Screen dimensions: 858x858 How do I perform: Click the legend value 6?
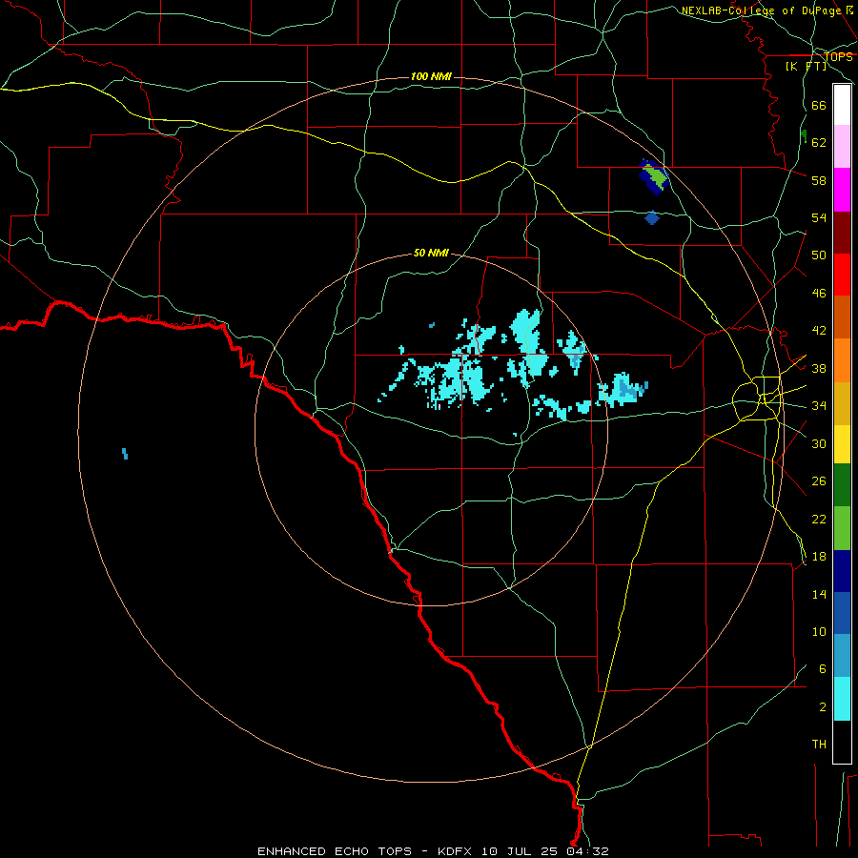(822, 668)
